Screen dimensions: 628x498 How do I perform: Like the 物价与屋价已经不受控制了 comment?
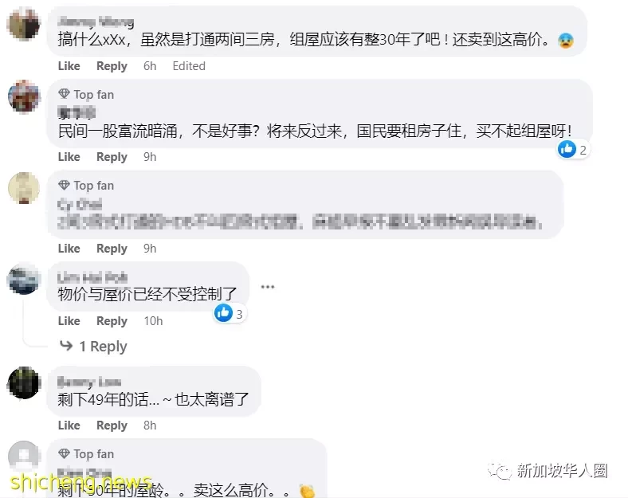tap(69, 320)
